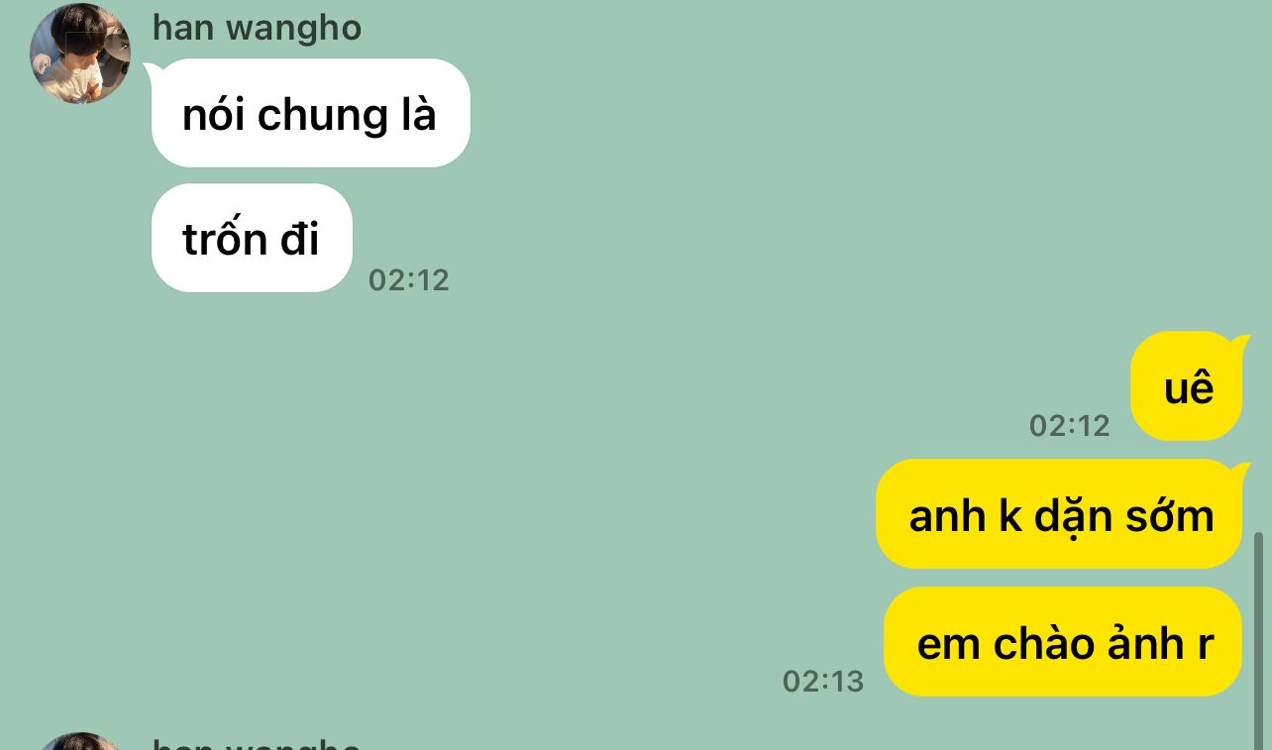The width and height of the screenshot is (1272, 750).
Task: Open han wangho's profile picture
Action: coord(80,54)
